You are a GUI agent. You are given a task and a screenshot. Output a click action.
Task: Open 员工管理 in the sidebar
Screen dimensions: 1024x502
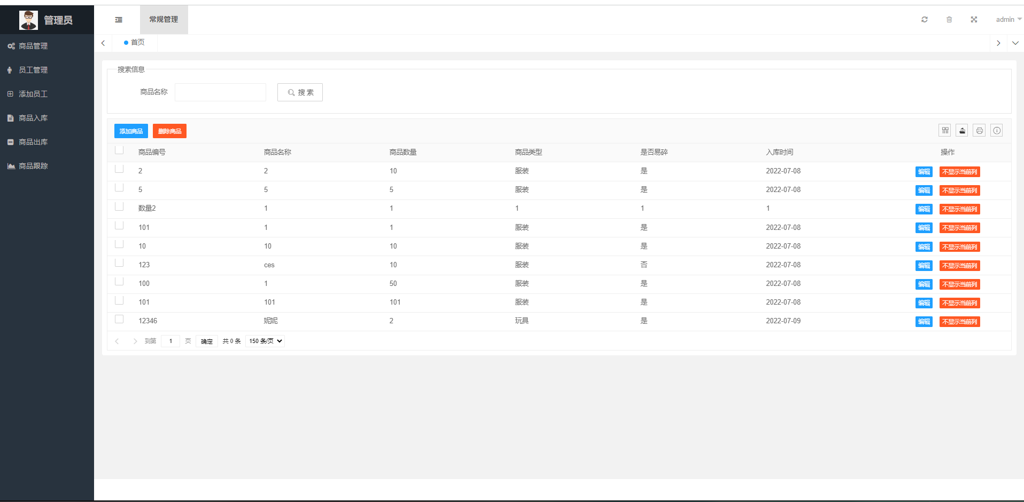coord(47,70)
